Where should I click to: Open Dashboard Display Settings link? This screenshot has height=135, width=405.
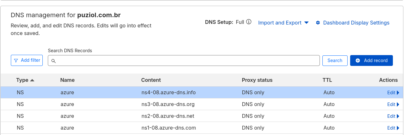click(x=356, y=23)
